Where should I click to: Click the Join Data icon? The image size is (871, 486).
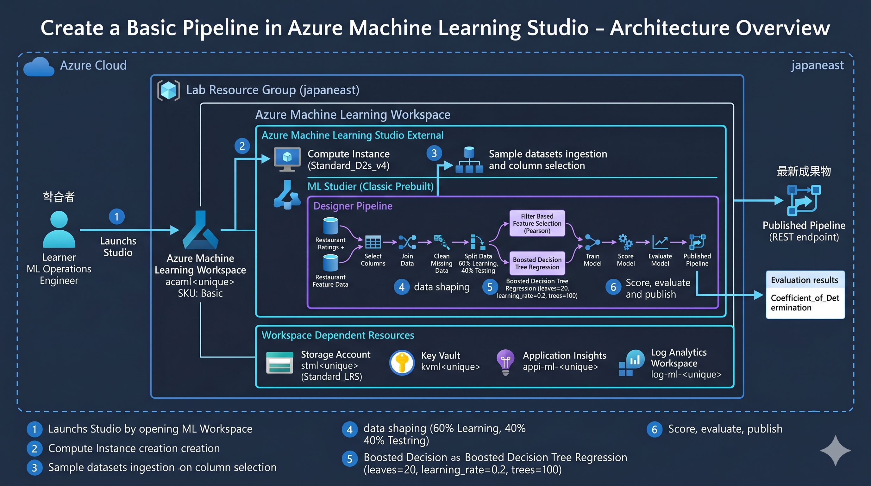pyautogui.click(x=407, y=242)
